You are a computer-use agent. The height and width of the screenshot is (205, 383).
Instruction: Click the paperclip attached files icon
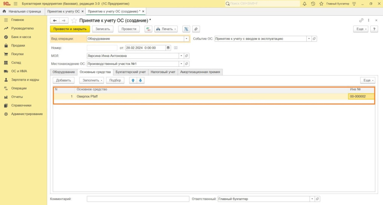click(x=196, y=29)
